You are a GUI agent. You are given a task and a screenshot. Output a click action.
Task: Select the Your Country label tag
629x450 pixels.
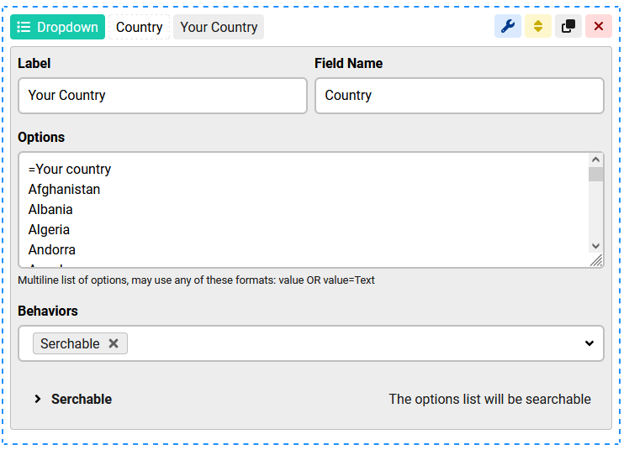[x=219, y=27]
